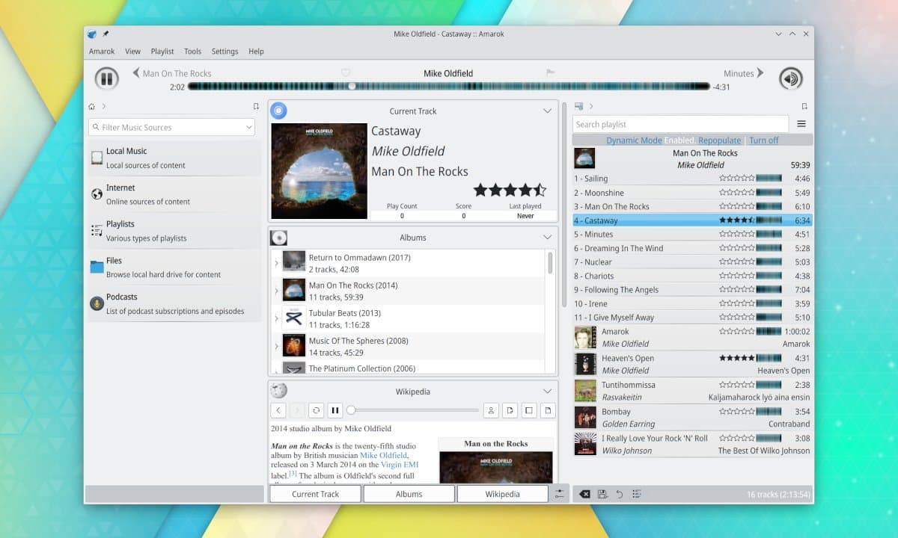Expand the Man On The Rocks (2014) album

click(276, 291)
